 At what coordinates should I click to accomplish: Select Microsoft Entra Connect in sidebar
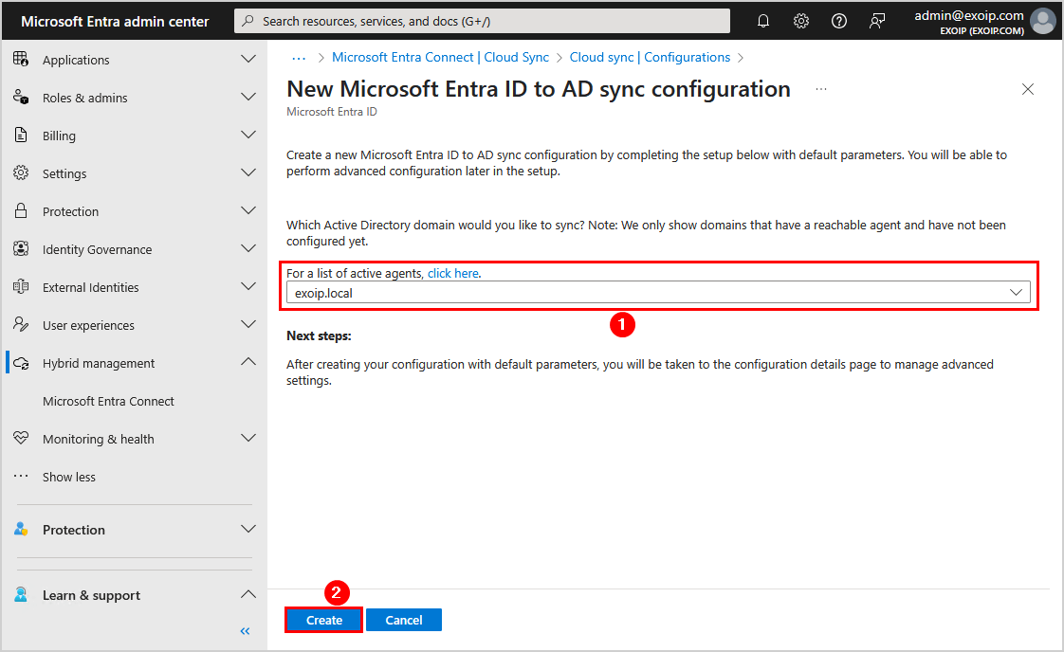point(108,401)
